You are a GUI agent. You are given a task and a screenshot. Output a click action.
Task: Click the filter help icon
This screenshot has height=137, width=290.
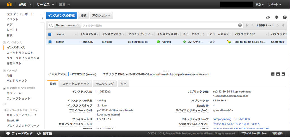(240, 25)
